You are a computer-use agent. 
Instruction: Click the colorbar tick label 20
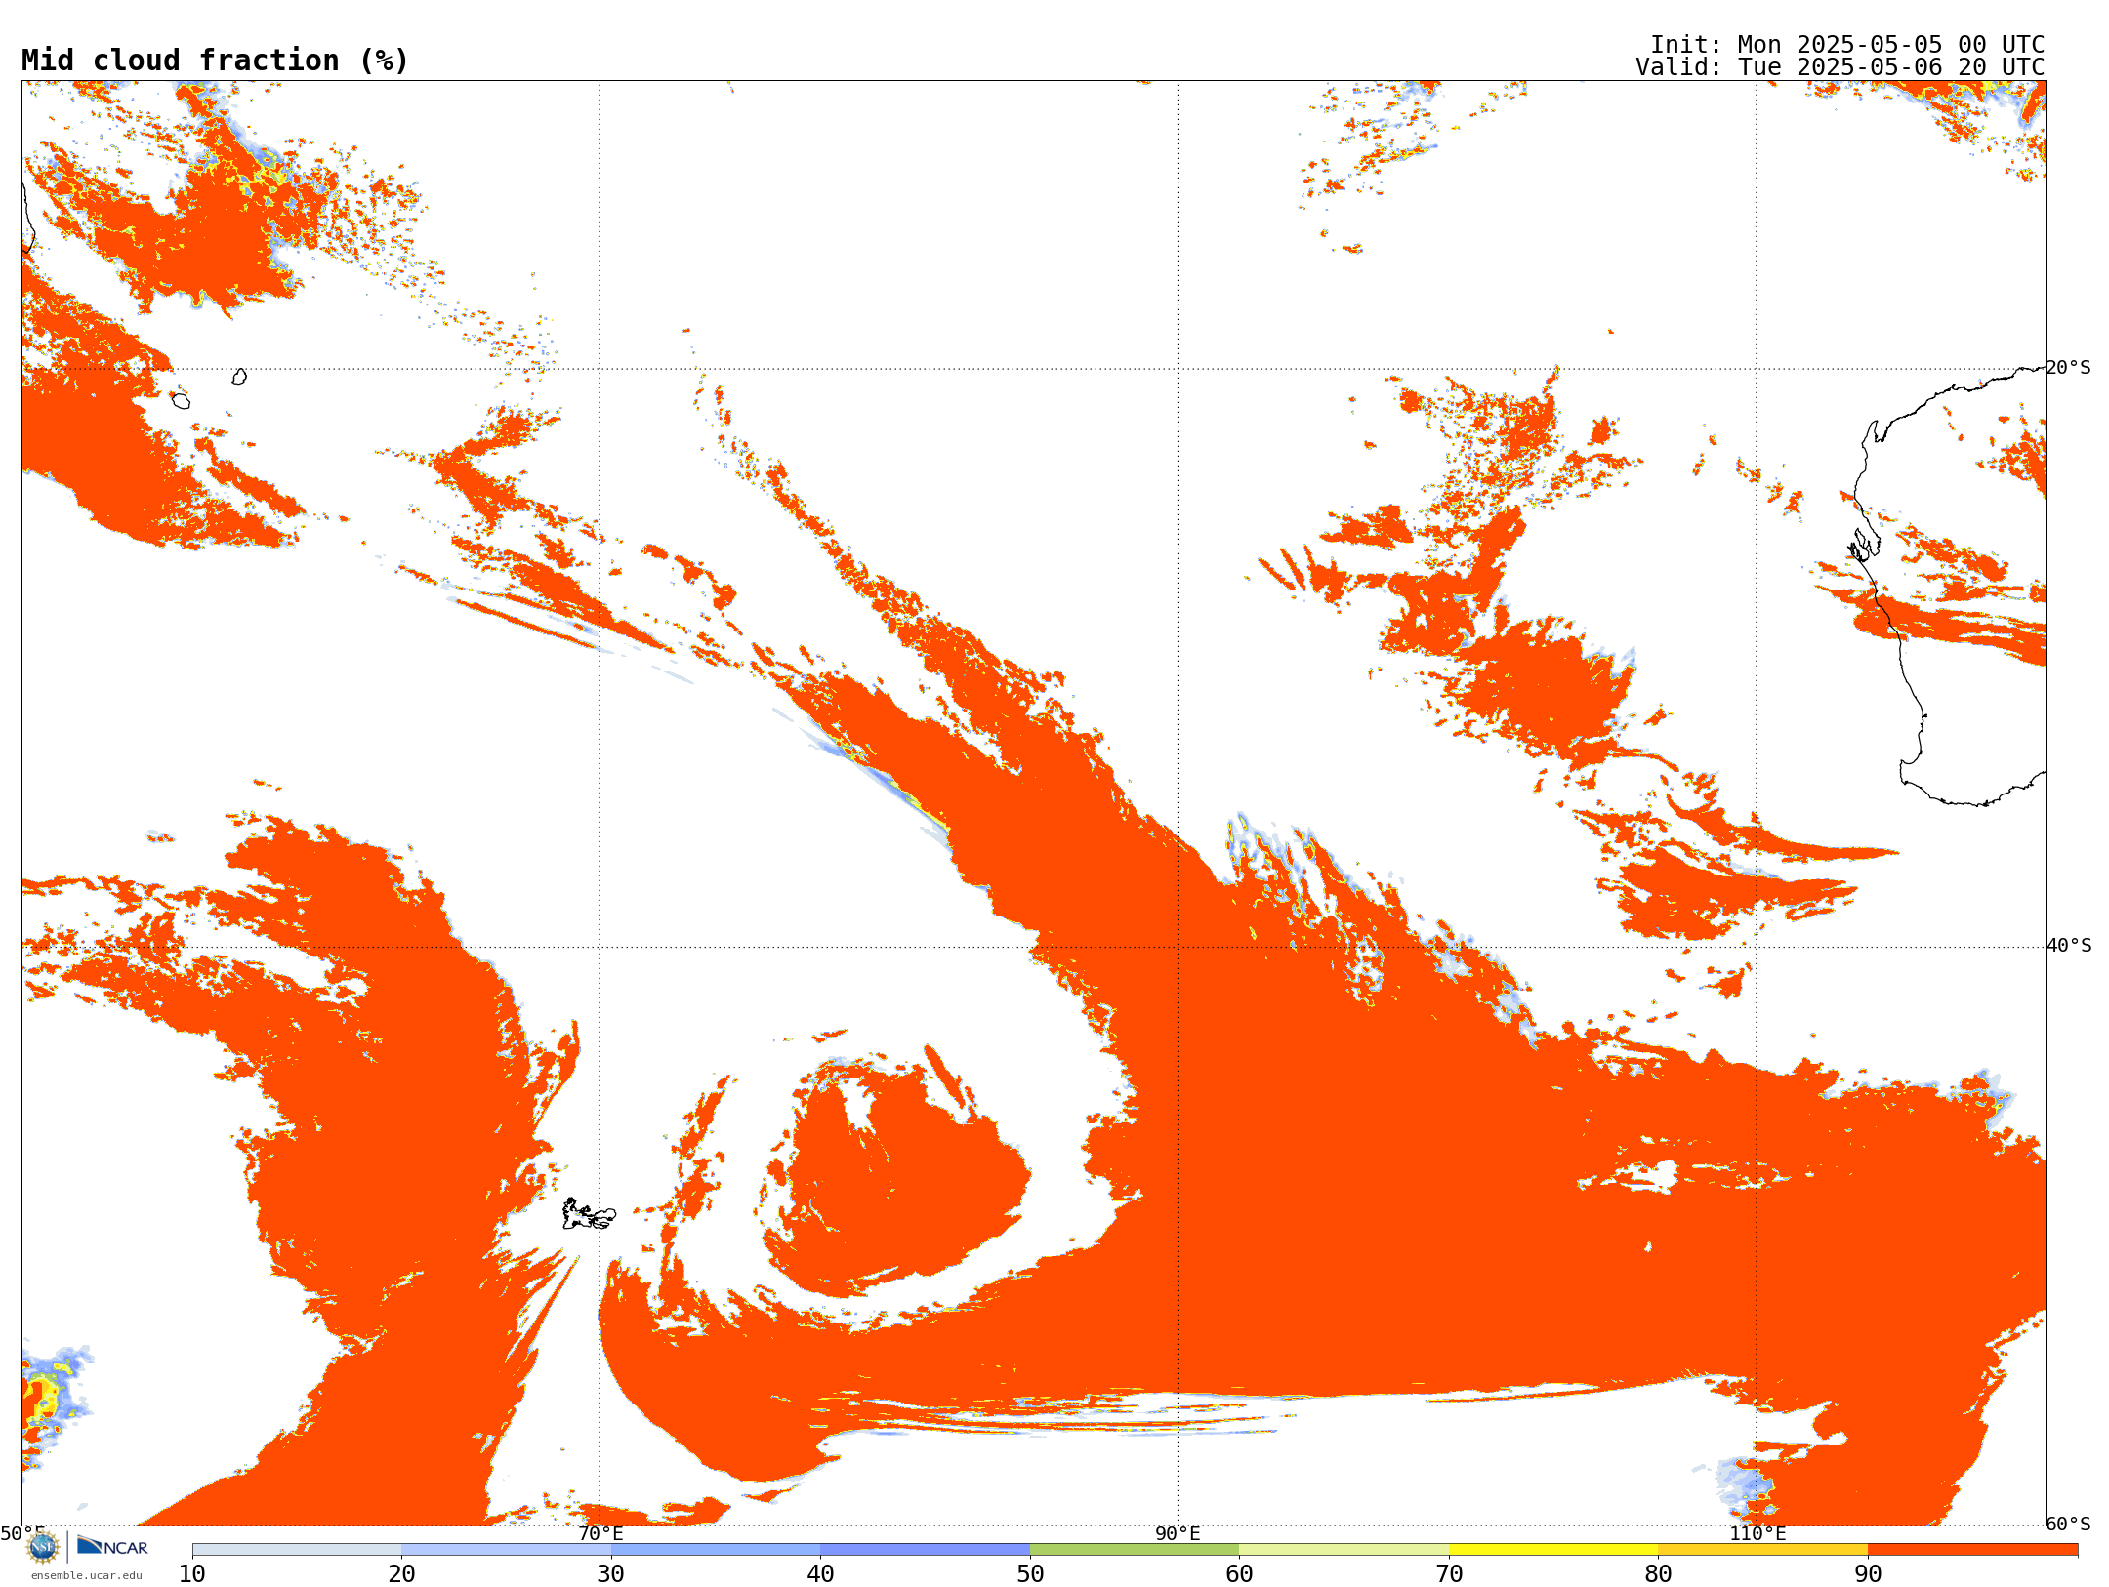point(402,1574)
